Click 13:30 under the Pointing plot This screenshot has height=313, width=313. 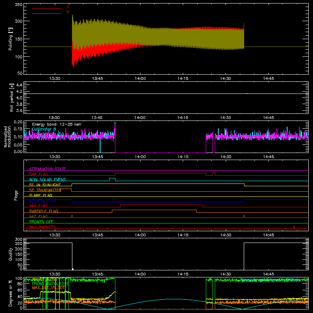click(x=55, y=79)
